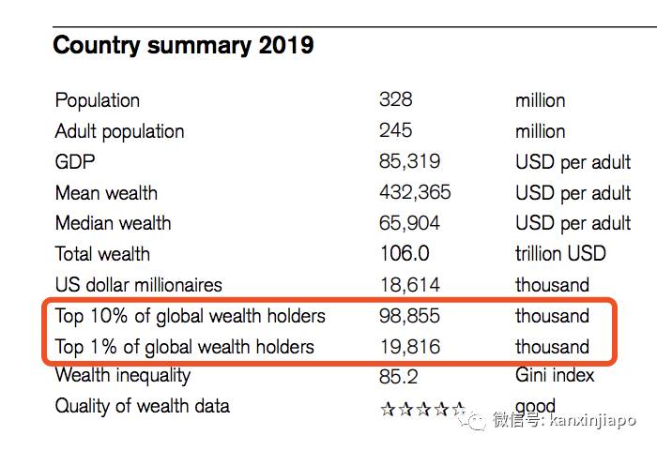Click the population value 328
The image size is (657, 450).
coord(395,99)
